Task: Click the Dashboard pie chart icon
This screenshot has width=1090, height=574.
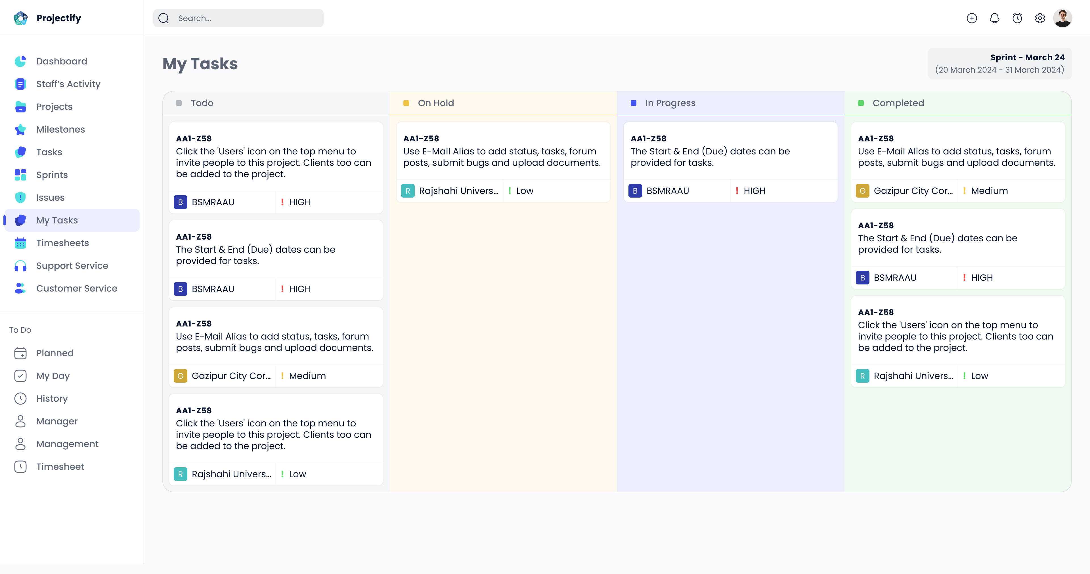Action: [20, 61]
